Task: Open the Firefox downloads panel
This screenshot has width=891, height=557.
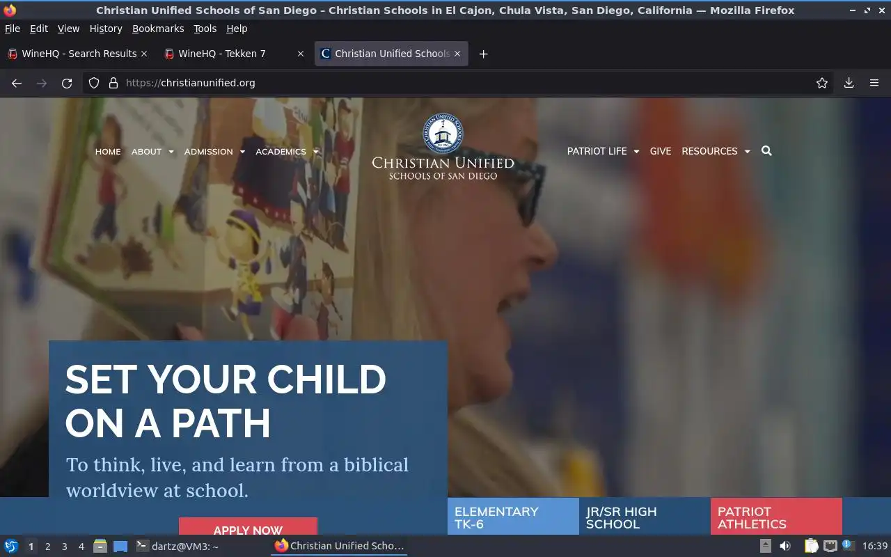Action: click(x=849, y=83)
